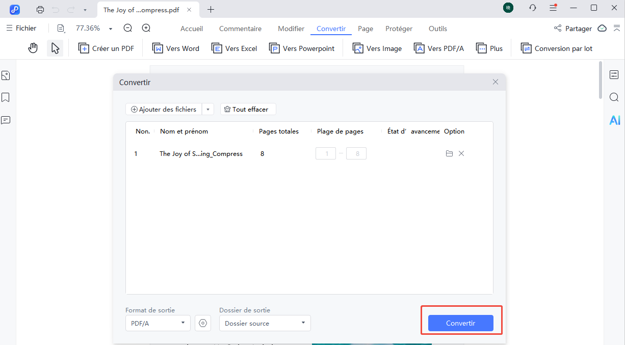Image resolution: width=625 pixels, height=345 pixels.
Task: Open the comments panel
Action: click(x=6, y=120)
